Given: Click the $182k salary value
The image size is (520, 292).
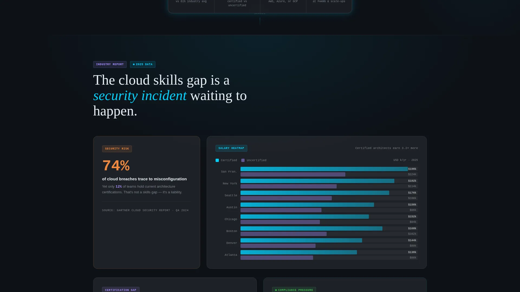Looking at the screenshot, I should [x=412, y=181].
